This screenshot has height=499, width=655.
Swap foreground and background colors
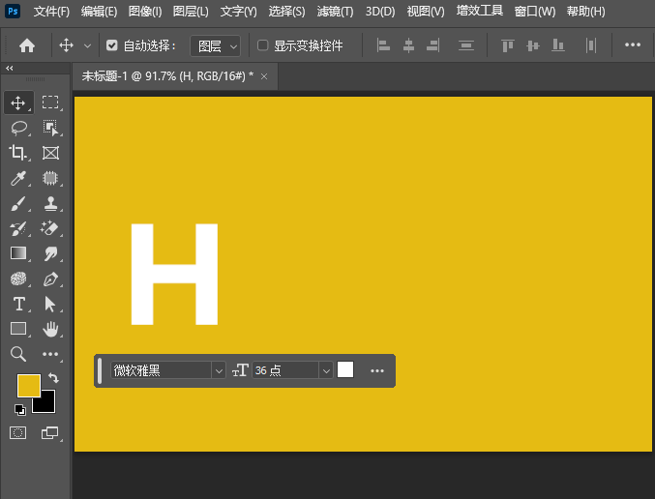pos(53,378)
